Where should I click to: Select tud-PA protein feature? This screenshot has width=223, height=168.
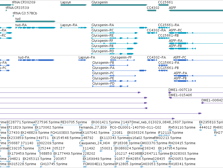(36, 60)
